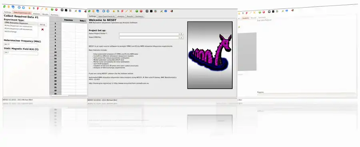Click green refresh icon in left window toolbar

coord(4,6)
